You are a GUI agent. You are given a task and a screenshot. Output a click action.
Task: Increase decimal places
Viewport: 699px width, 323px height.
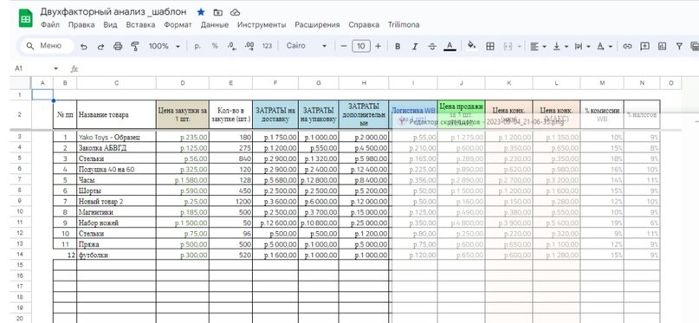249,47
